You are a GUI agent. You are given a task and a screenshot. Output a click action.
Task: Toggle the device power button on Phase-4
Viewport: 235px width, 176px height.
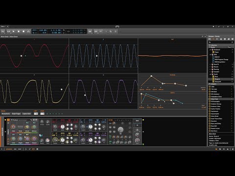(x=8, y=120)
